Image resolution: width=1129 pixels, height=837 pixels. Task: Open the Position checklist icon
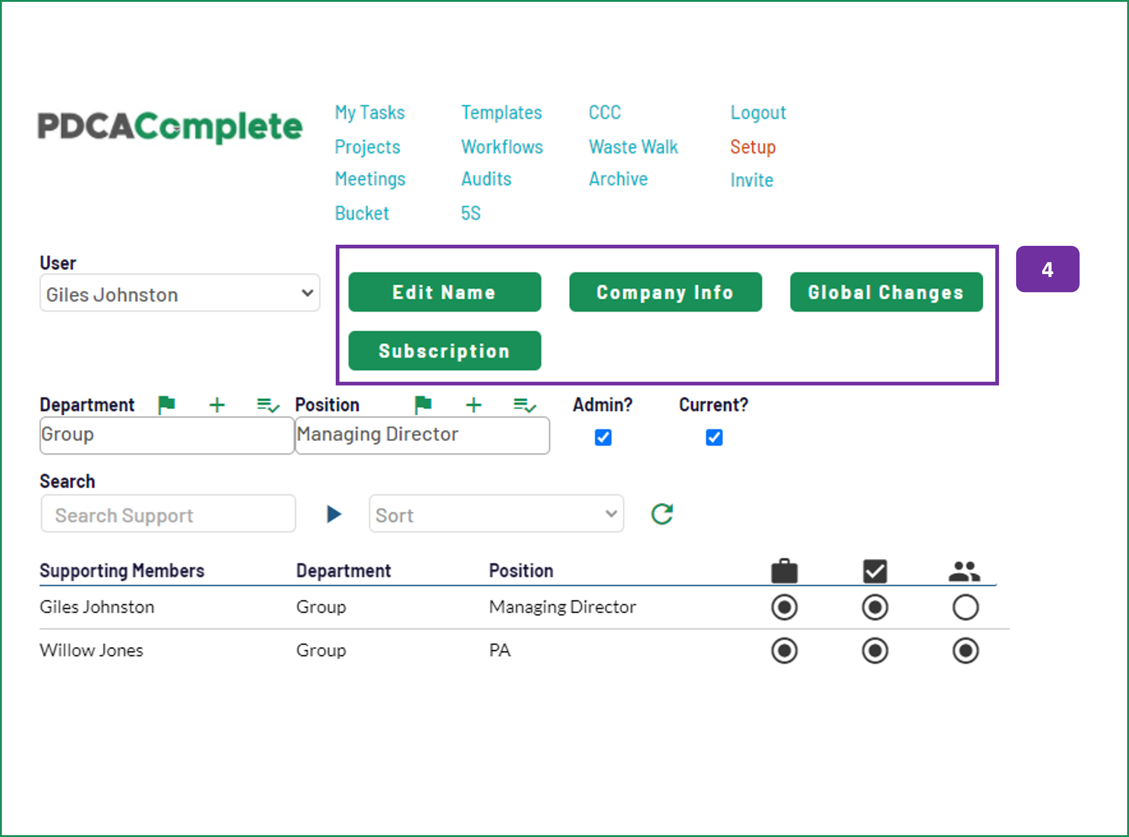pyautogui.click(x=524, y=406)
